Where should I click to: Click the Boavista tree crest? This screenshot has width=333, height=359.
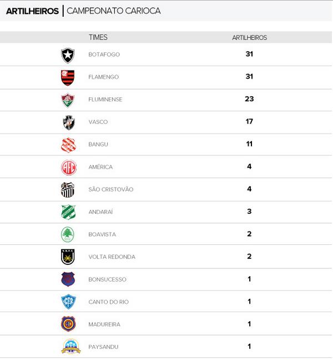click(68, 234)
